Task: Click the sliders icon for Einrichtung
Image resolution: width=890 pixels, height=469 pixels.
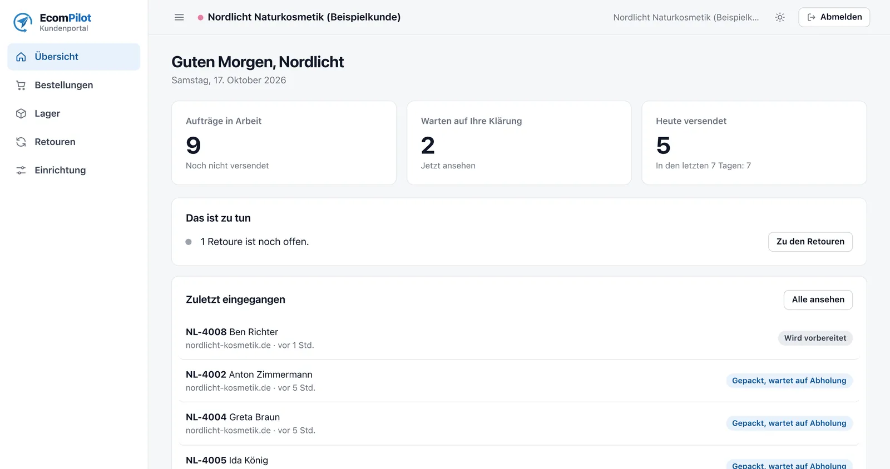Action: click(x=21, y=170)
